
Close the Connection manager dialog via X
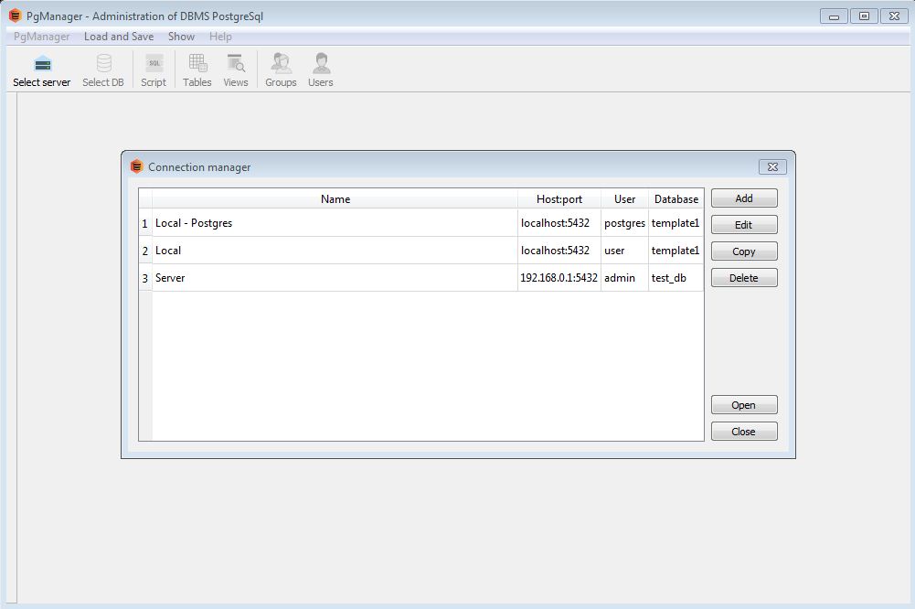772,166
